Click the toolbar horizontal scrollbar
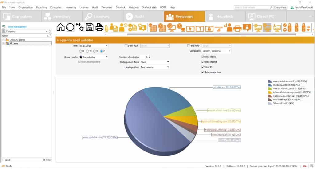 pos(211,34)
